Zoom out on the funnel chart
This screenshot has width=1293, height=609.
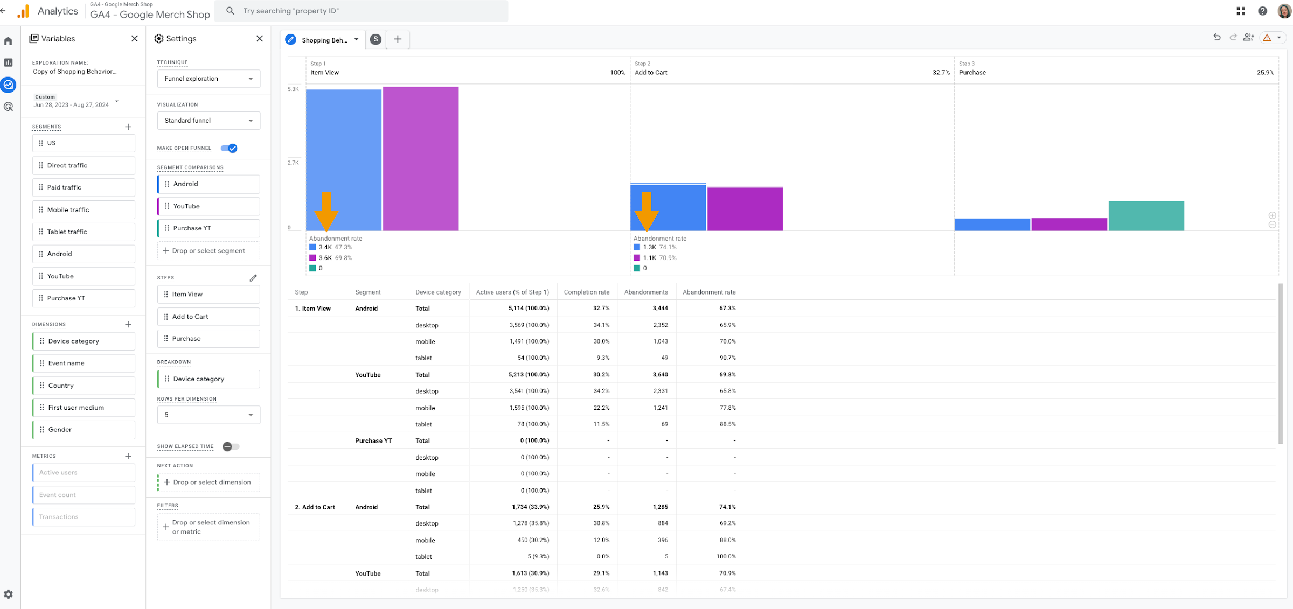point(1272,225)
